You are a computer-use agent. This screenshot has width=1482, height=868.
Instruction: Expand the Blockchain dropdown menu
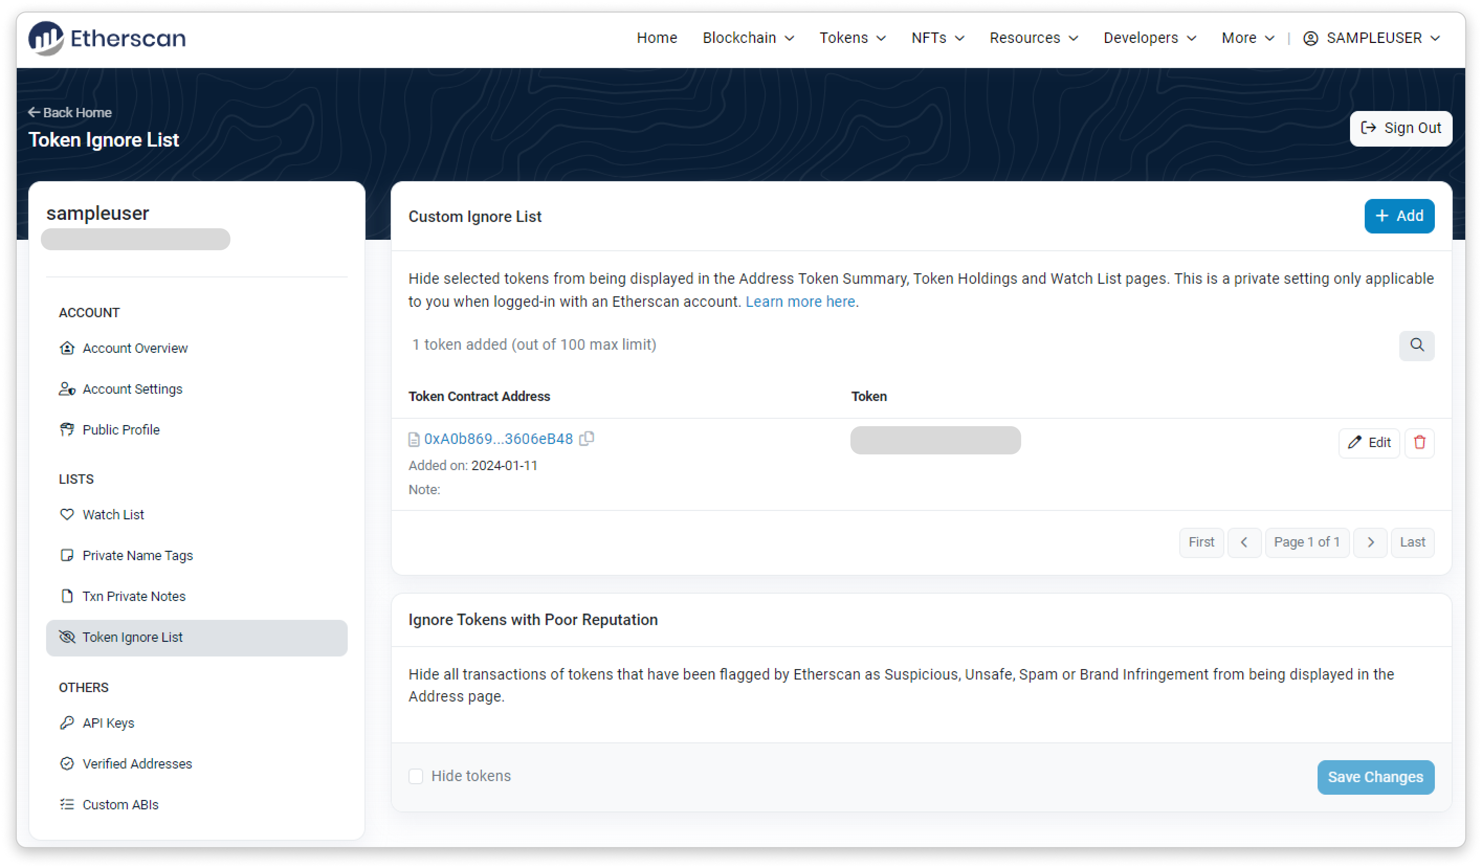(748, 38)
